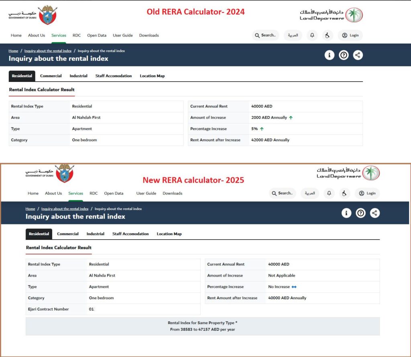Click '40000 AED Annually' rent after increase
Viewport: 411px width, 357px height.
(x=287, y=298)
